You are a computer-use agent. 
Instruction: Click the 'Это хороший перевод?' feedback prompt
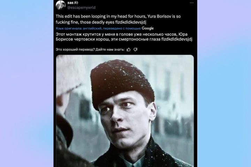point(75,50)
